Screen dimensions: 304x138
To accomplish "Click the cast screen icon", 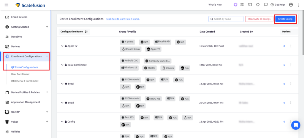I will (x=250, y=5).
